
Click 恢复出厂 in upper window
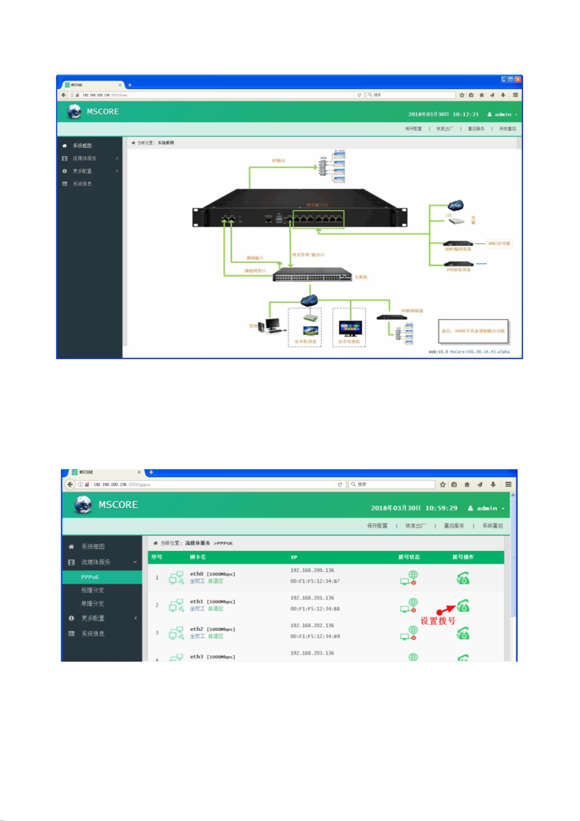pyautogui.click(x=444, y=129)
